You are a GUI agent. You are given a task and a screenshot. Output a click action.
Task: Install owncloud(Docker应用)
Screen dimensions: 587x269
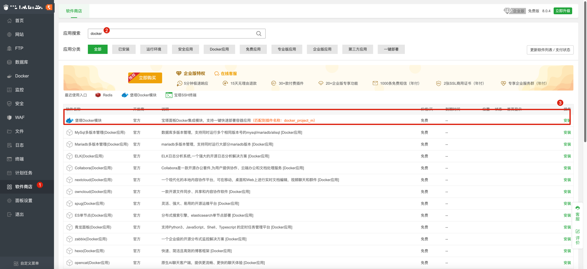[567, 192]
